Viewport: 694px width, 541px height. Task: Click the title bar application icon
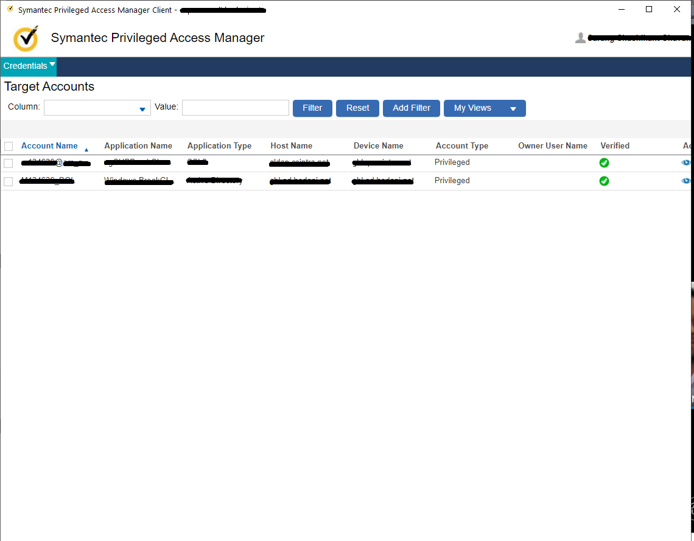(x=10, y=10)
